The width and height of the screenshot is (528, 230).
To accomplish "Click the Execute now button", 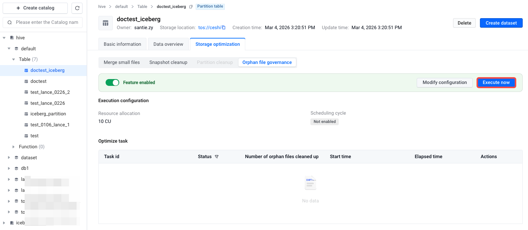I will [x=496, y=82].
